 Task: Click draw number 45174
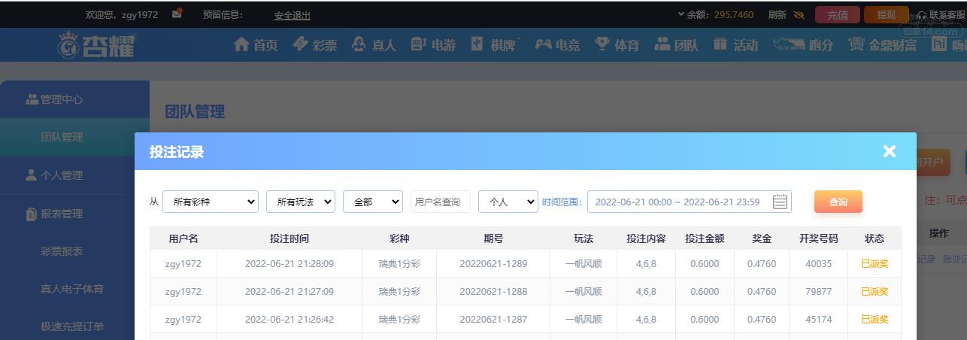tap(818, 320)
